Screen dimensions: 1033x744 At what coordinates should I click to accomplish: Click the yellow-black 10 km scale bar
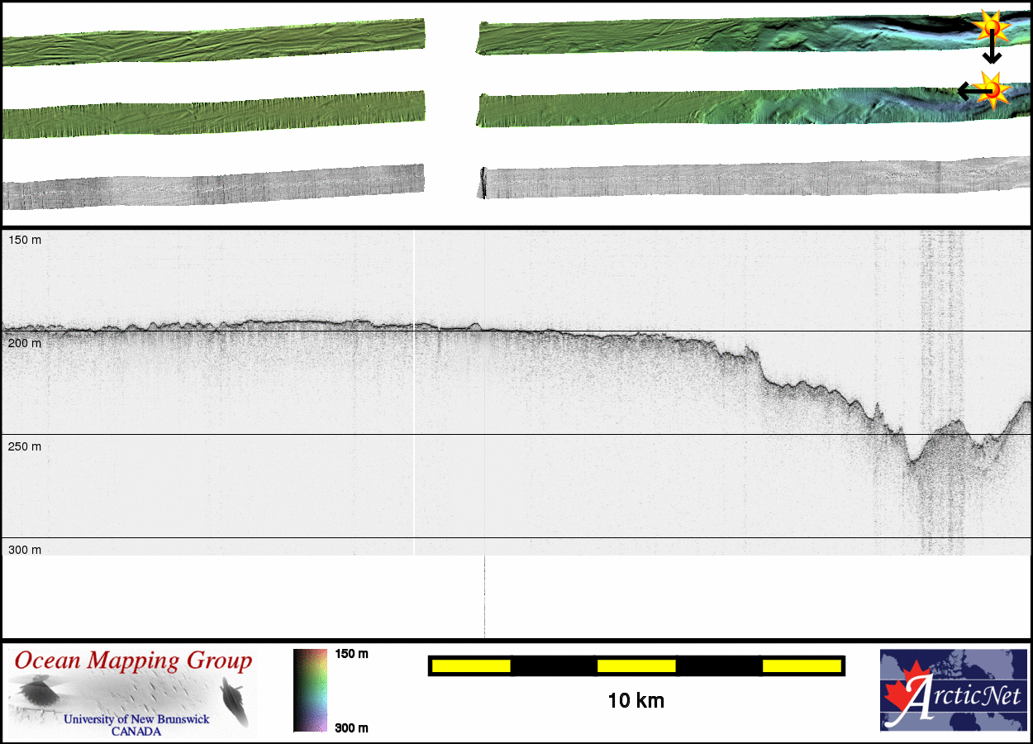[x=636, y=665]
